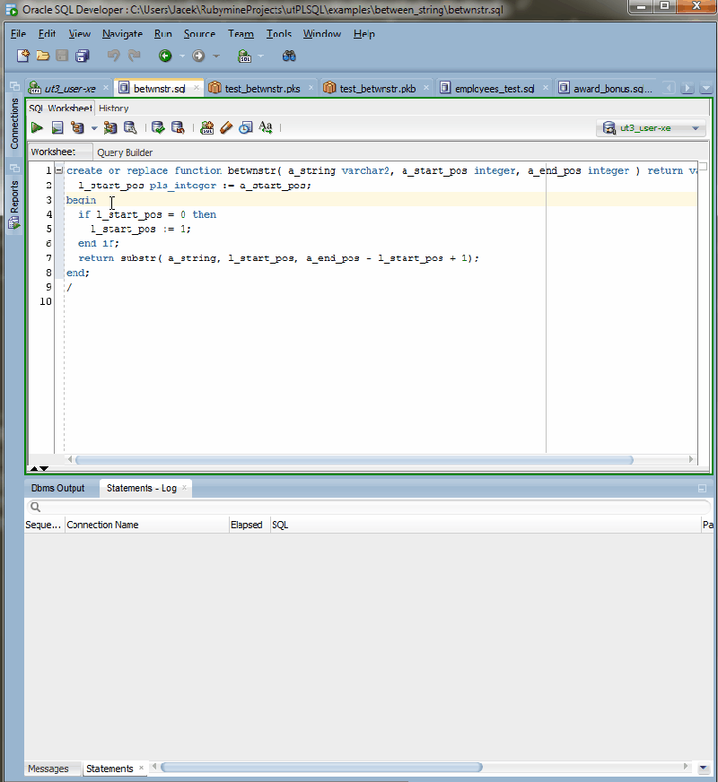718x782 pixels.
Task: Click the Run Statement green arrow icon
Action: 36,127
